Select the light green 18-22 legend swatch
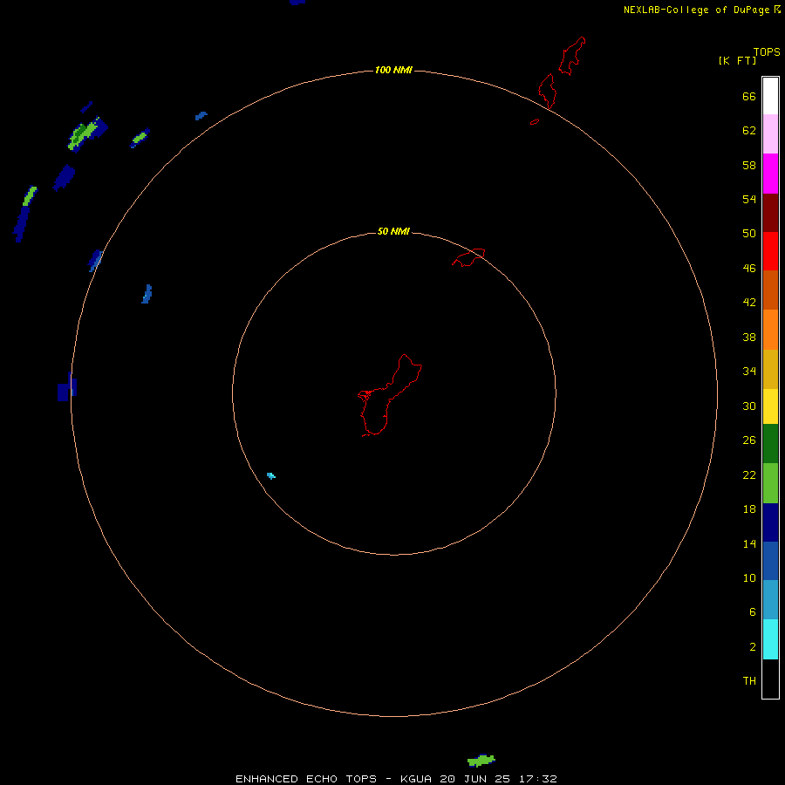785x785 pixels. tap(770, 483)
